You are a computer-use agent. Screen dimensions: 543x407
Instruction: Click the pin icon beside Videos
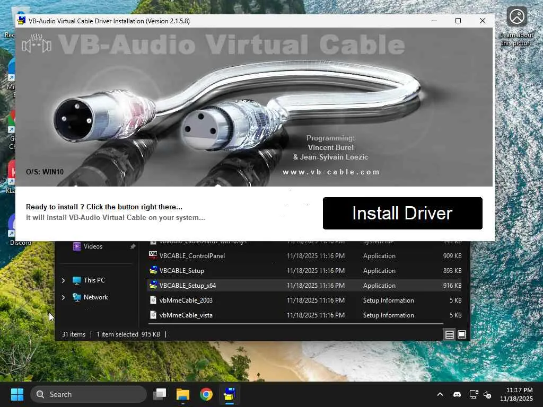coord(133,246)
